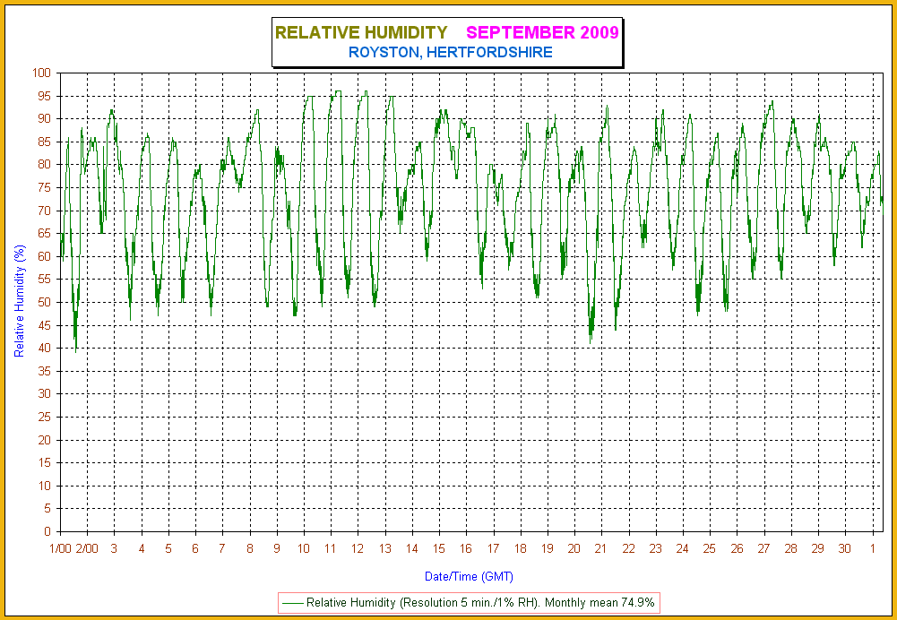Click the vertical Relative Humidity (%) axis label
The width and height of the screenshot is (897, 620).
tap(20, 301)
